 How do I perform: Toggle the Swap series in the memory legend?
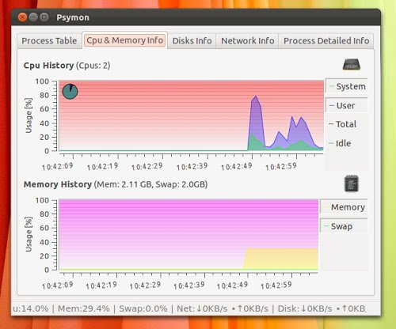coord(344,226)
